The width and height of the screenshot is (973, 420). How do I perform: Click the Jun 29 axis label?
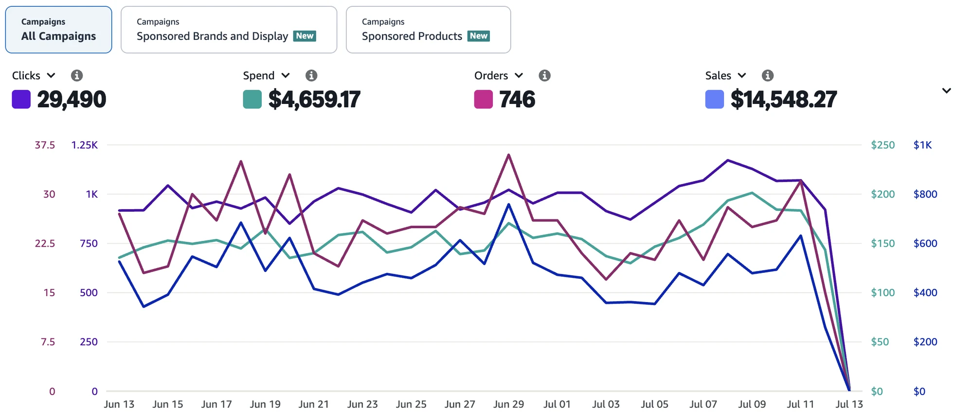pyautogui.click(x=508, y=404)
